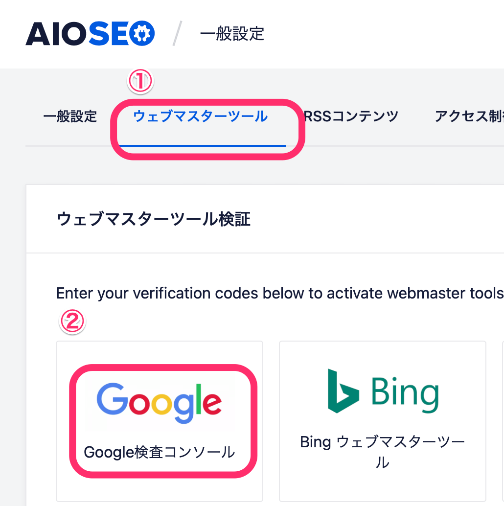Select the partially visible card at the right edge
Image resolution: width=504 pixels, height=506 pixels.
tap(502, 421)
